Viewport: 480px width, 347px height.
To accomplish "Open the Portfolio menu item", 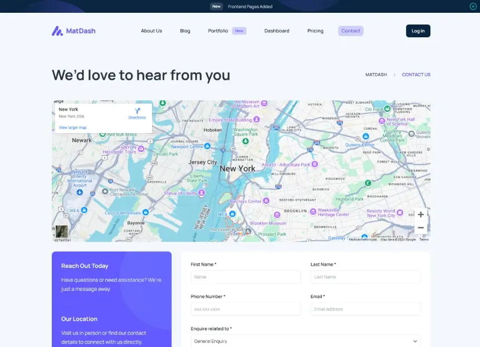I will pyautogui.click(x=218, y=31).
